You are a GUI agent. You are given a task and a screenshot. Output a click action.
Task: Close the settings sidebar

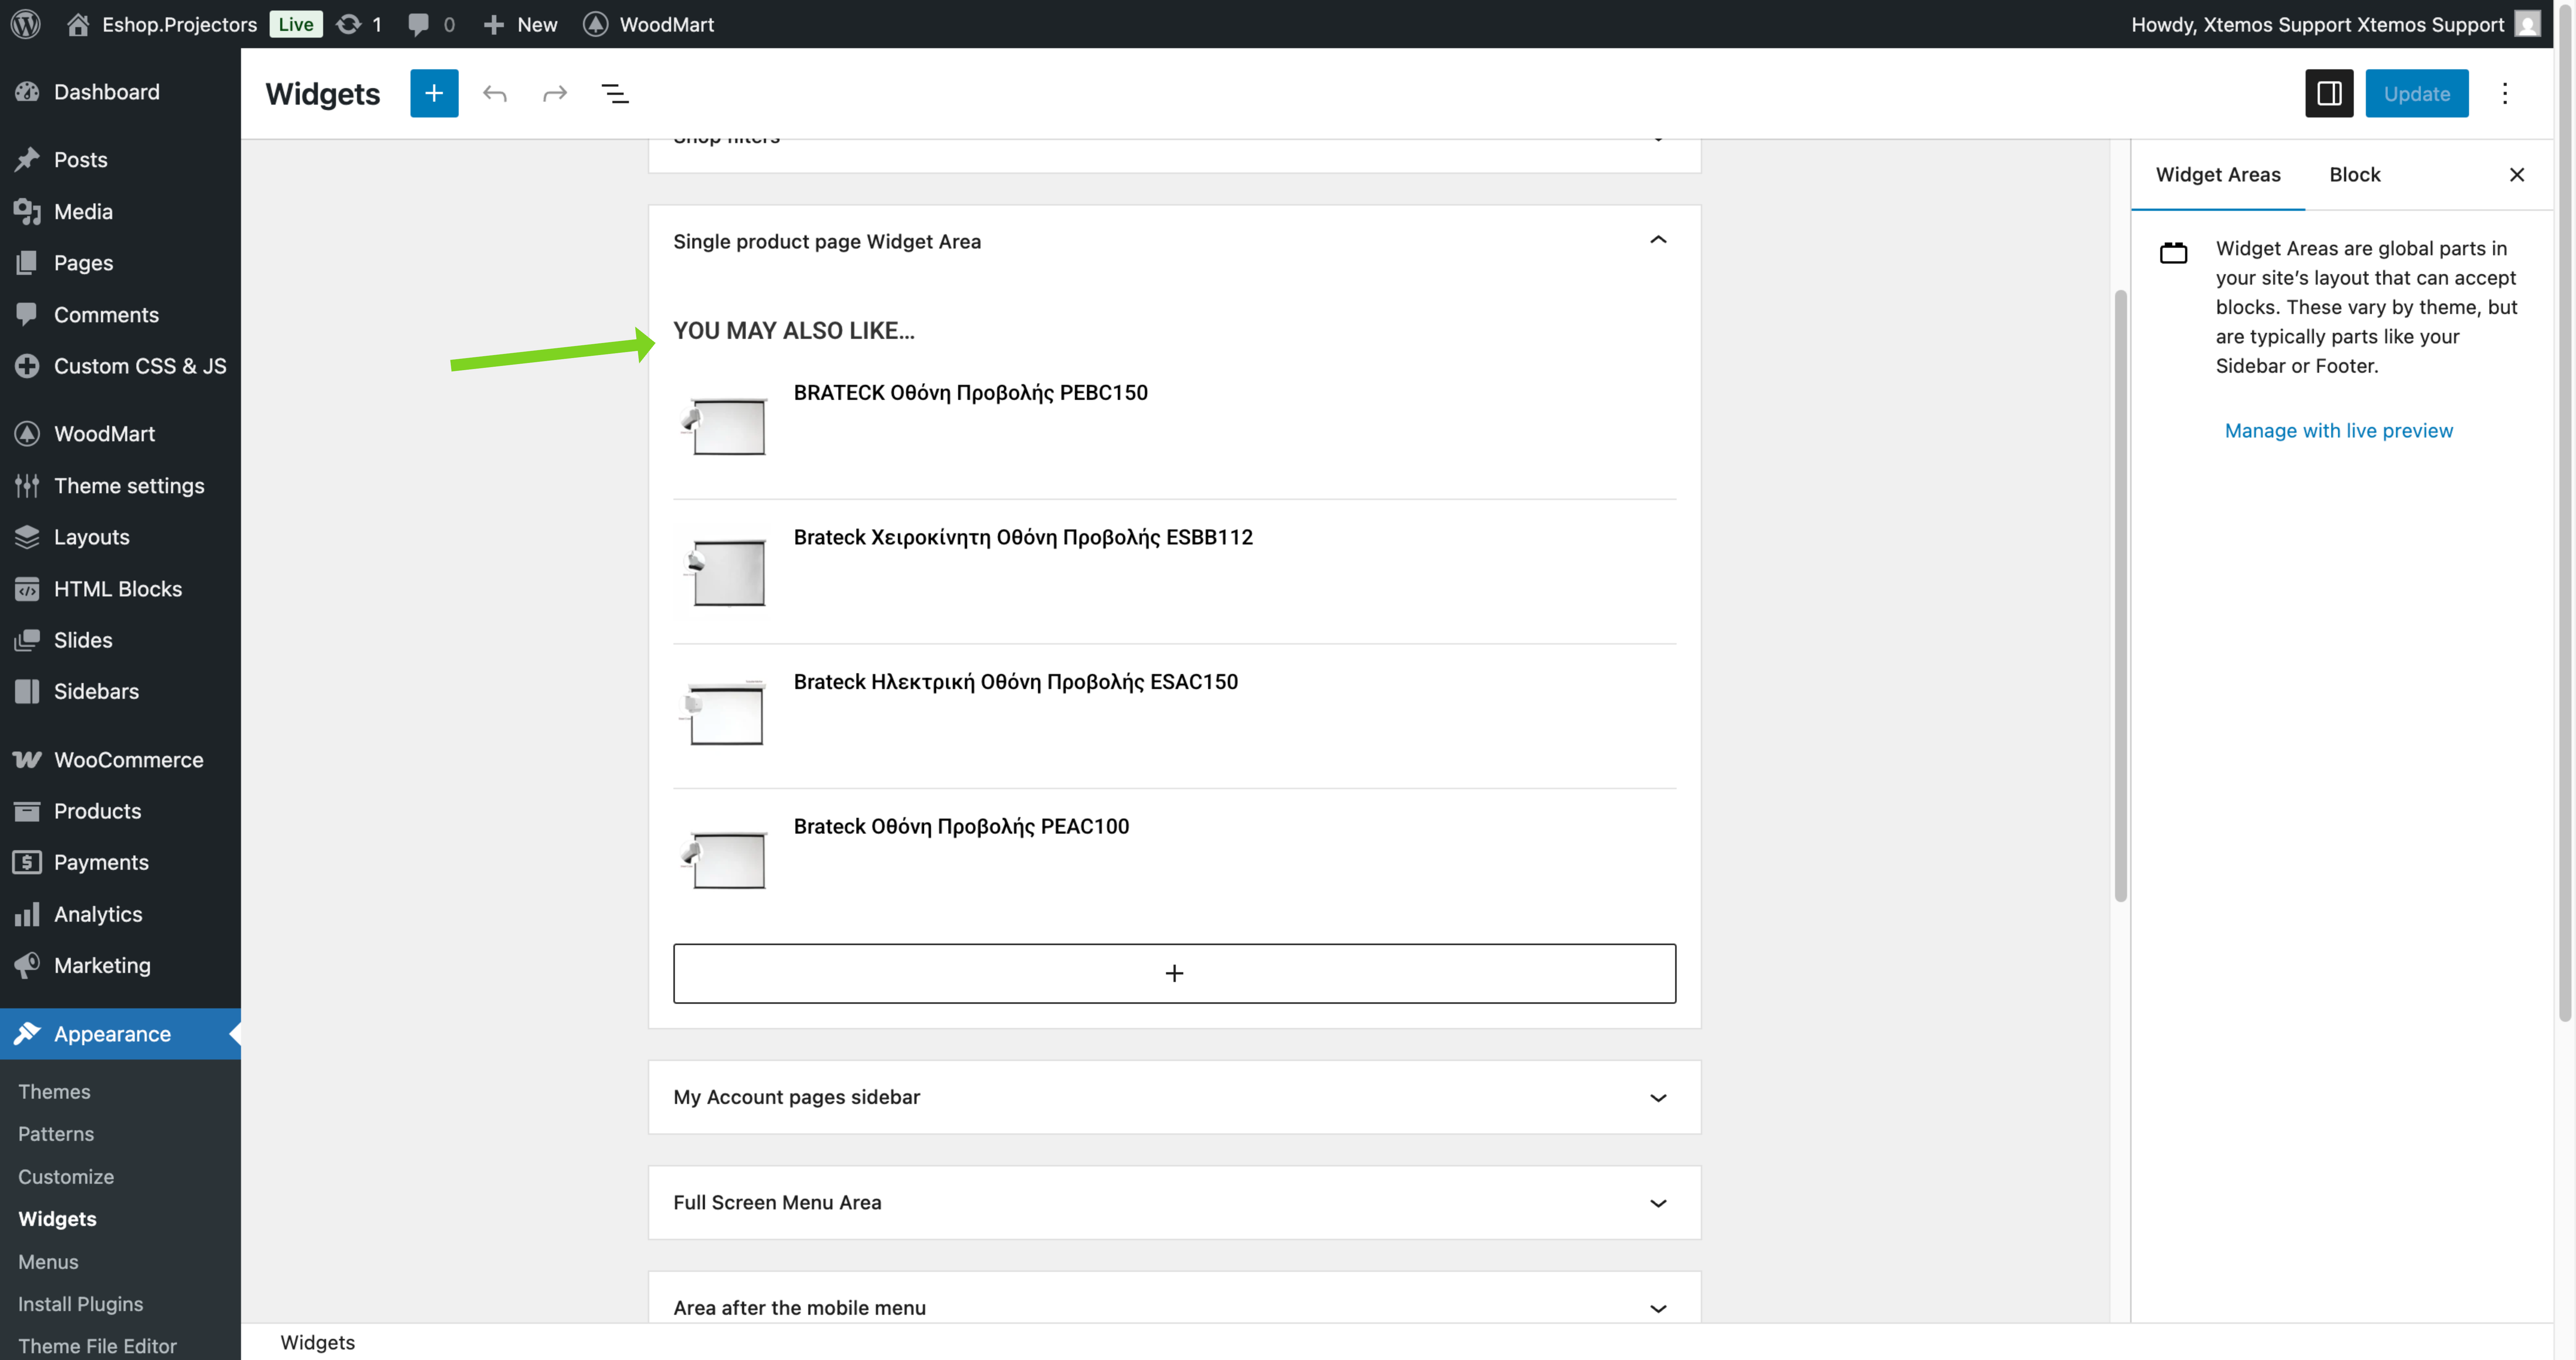click(x=2517, y=175)
